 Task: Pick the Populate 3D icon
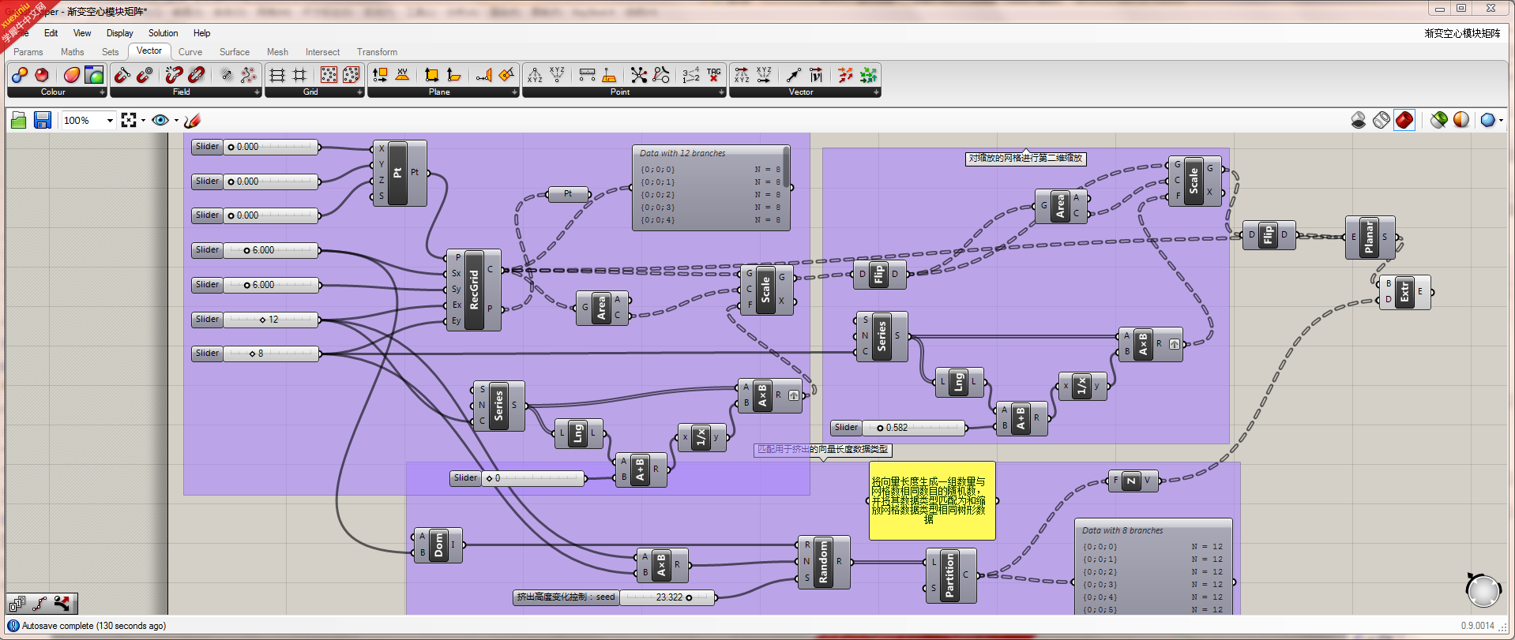pos(351,75)
